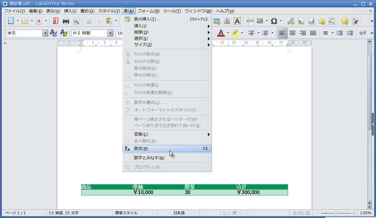The width and height of the screenshot is (376, 218).
Task: Switch to multiple-page view in status bar
Action: tap(301, 213)
